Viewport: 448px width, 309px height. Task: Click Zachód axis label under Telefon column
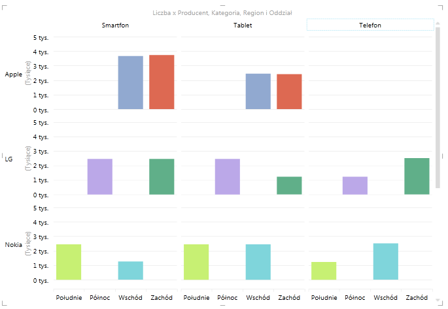tap(417, 298)
